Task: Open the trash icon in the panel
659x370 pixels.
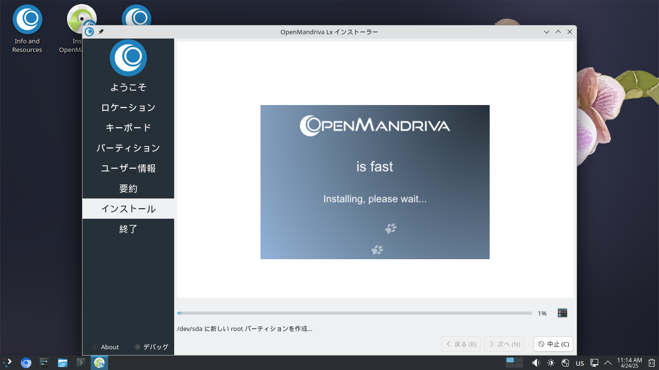Action: pyautogui.click(x=652, y=363)
